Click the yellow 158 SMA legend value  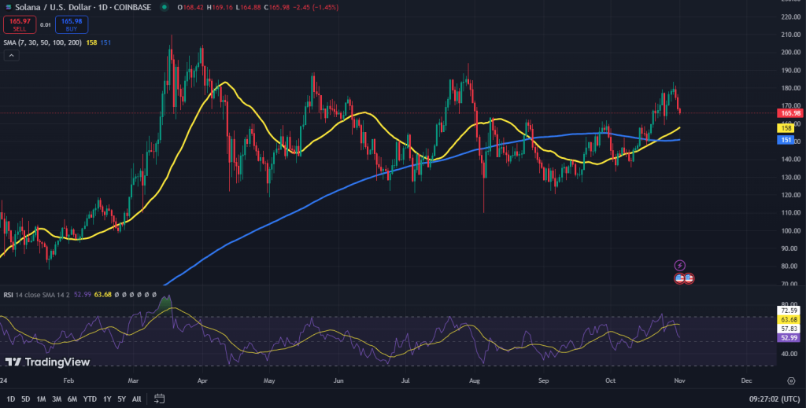(x=91, y=42)
